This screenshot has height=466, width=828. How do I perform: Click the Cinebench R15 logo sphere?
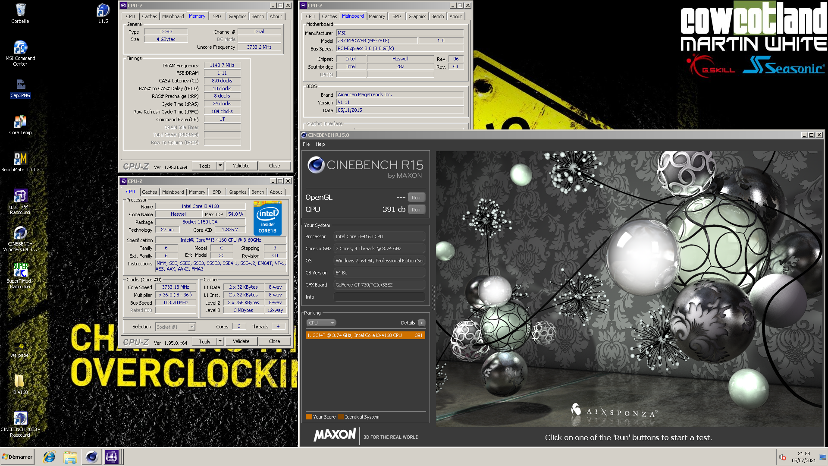pos(316,165)
